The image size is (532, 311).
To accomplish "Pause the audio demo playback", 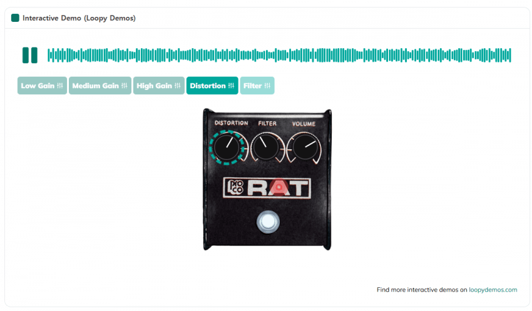I will point(29,55).
